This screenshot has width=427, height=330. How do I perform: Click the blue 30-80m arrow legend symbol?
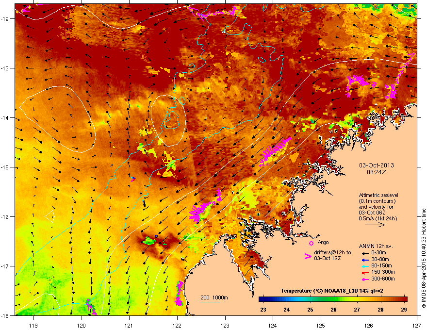pyautogui.click(x=364, y=260)
